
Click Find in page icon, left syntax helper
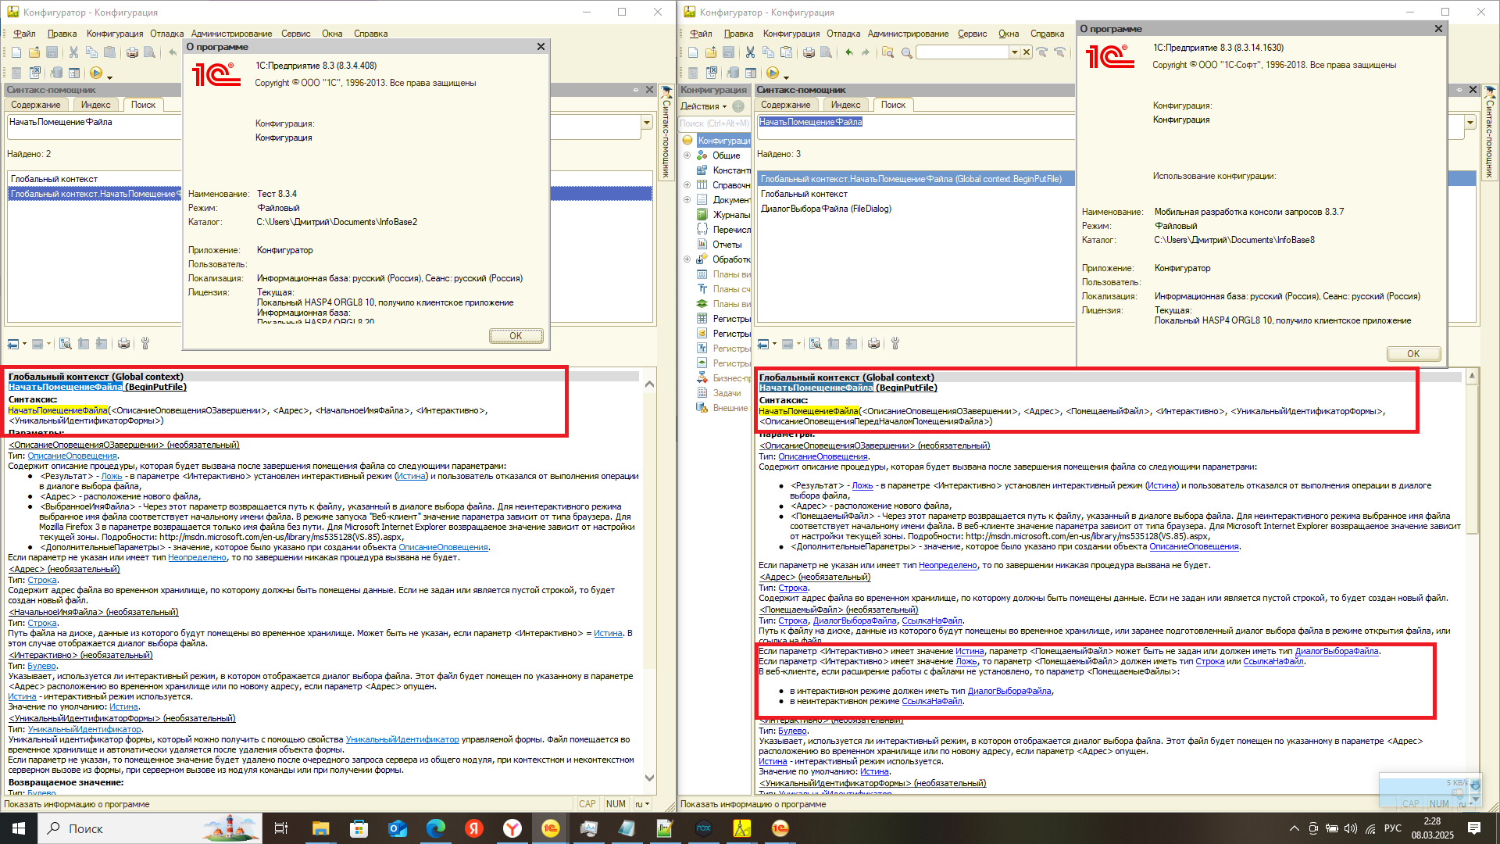(65, 344)
